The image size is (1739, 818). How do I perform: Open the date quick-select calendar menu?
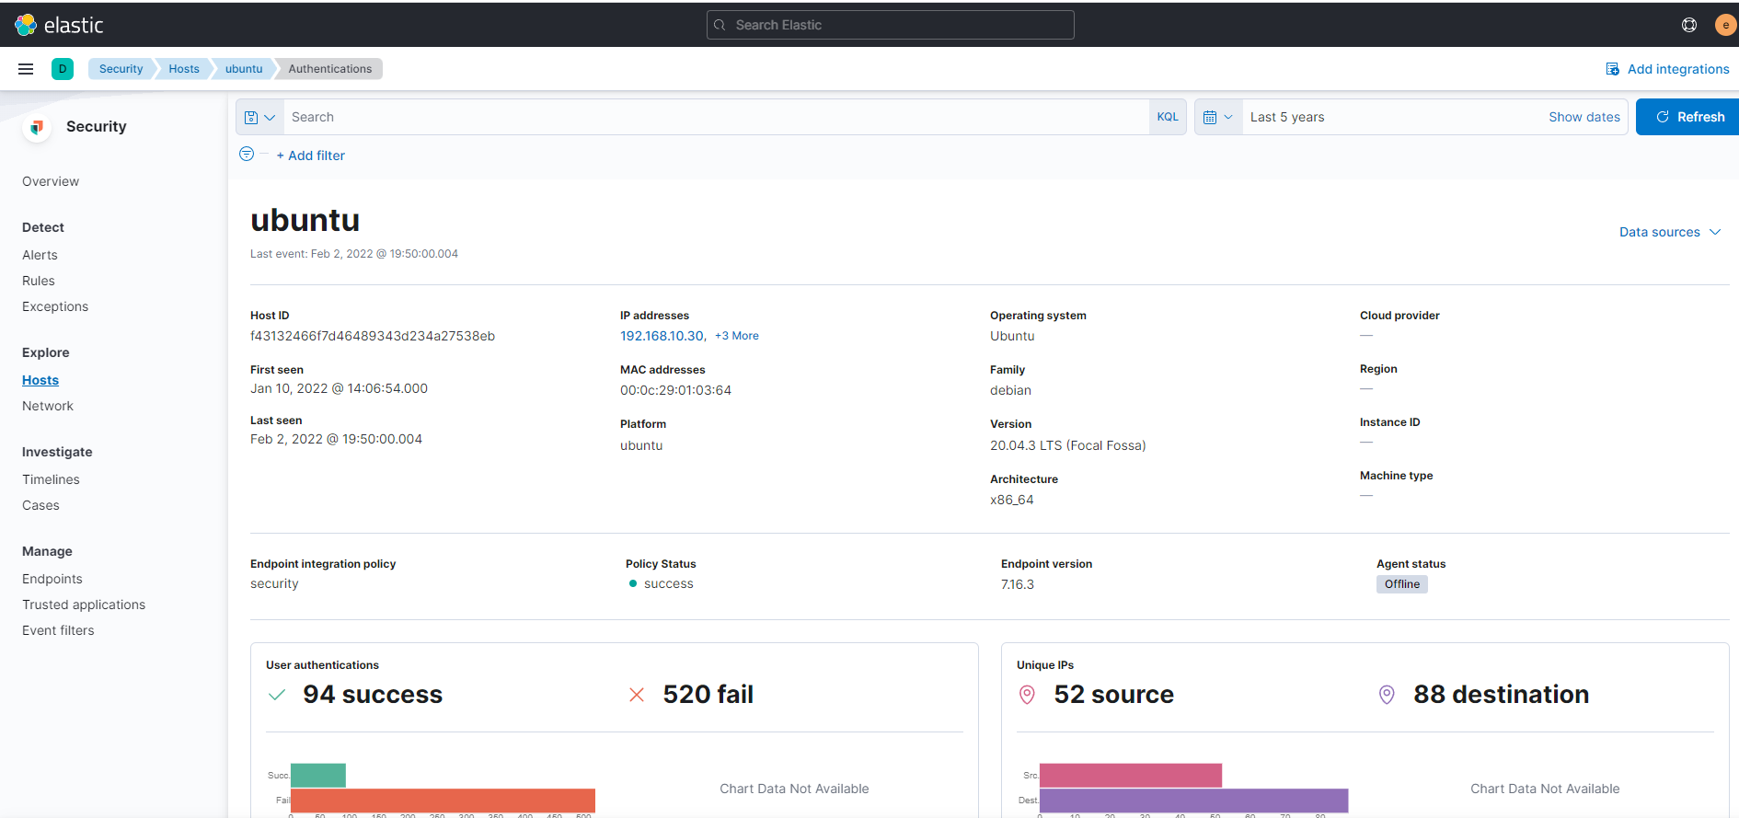pos(1217,117)
